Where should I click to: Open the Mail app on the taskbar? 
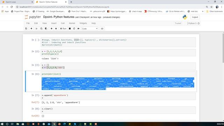(x=49, y=124)
